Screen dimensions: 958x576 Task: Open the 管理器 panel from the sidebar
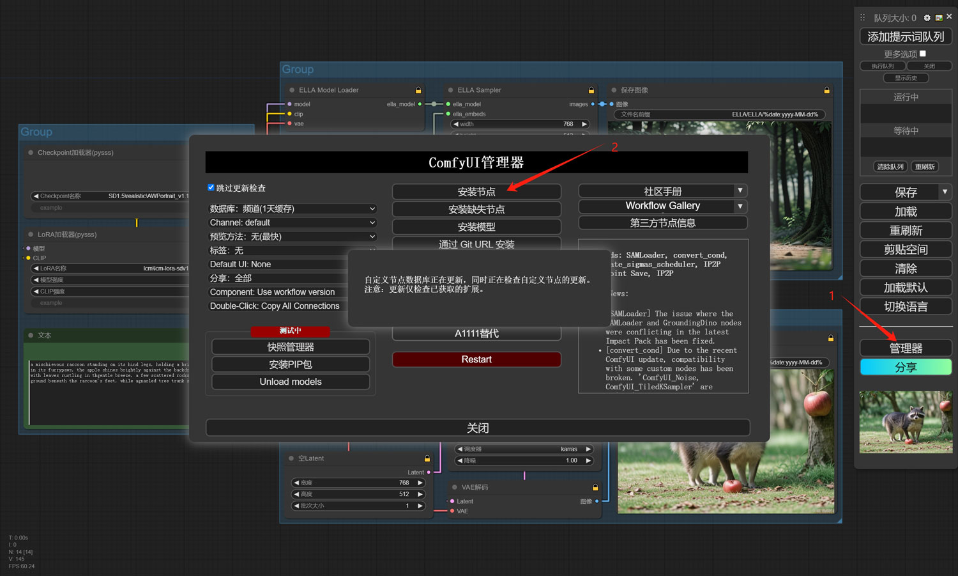coord(906,348)
